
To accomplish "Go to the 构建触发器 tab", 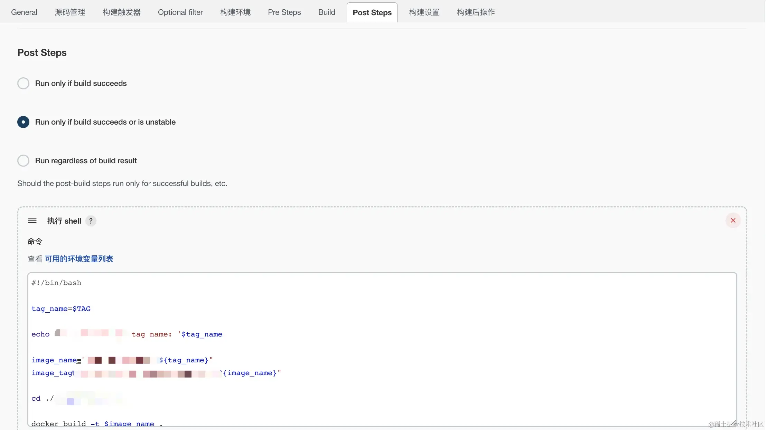I will point(122,12).
